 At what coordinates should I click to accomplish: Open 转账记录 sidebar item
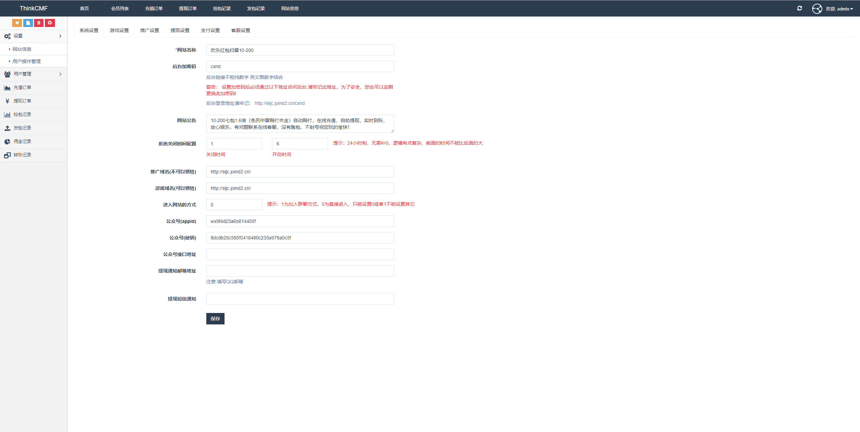22,155
